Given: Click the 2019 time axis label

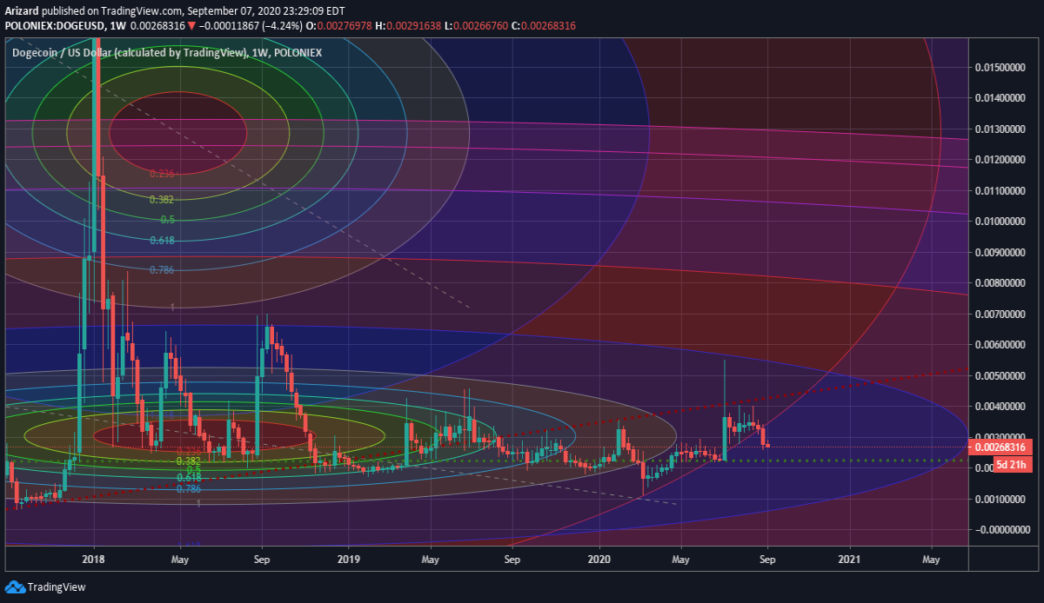Looking at the screenshot, I should click(347, 560).
